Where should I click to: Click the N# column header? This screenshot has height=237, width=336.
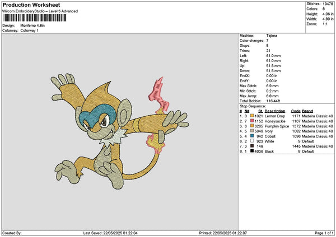(x=247, y=111)
